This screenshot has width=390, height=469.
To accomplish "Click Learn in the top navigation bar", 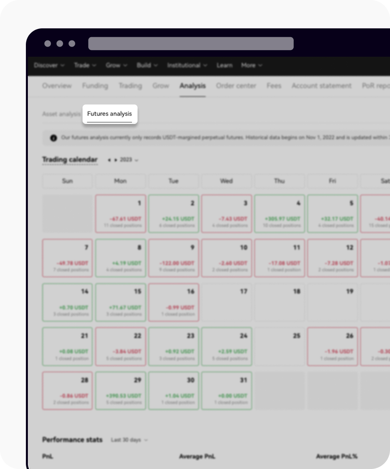I will pyautogui.click(x=225, y=65).
